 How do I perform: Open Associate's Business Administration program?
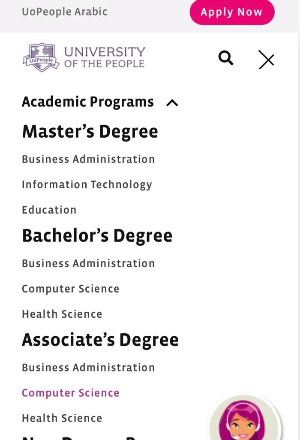pyautogui.click(x=88, y=368)
